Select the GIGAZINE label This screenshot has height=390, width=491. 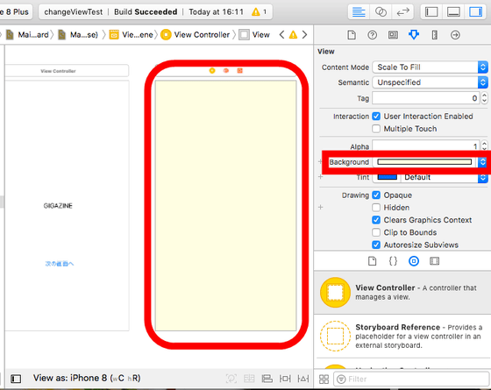point(58,206)
